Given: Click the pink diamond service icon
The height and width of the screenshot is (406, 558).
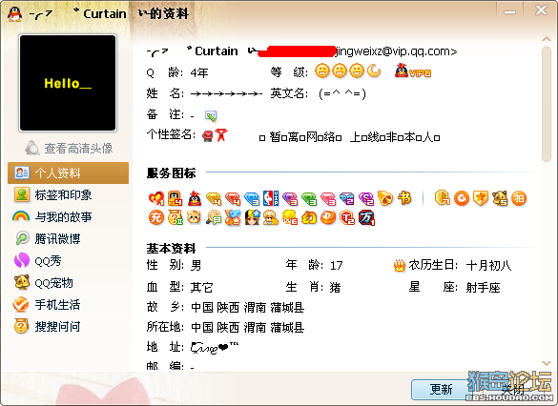Looking at the screenshot, I should [x=328, y=198].
